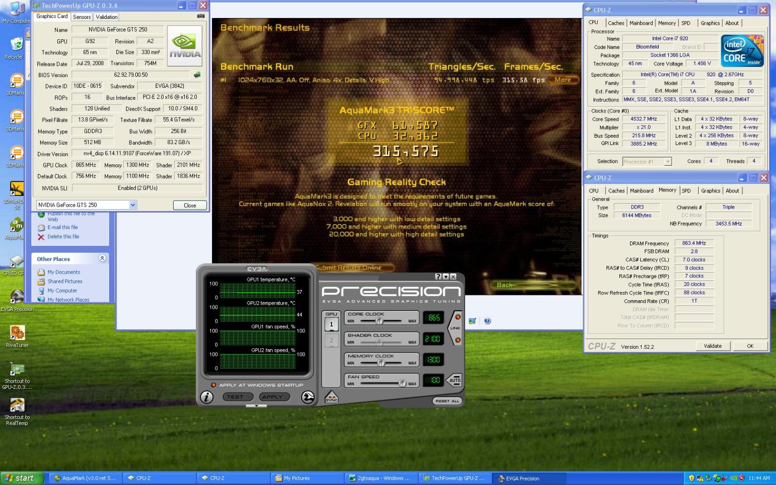The image size is (776, 485).
Task: Open EVGA Precision desktop shortcut
Action: point(17,300)
